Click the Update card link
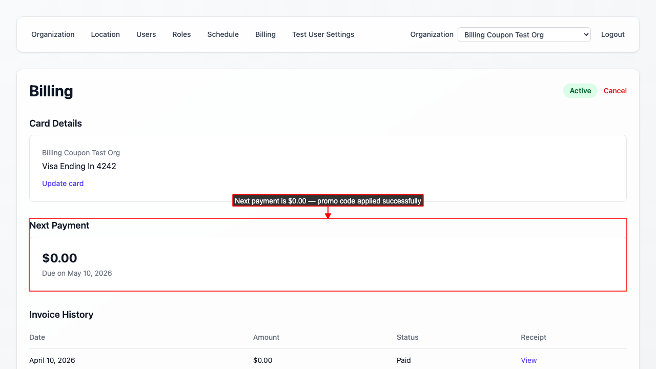Image resolution: width=656 pixels, height=369 pixels. pos(63,183)
